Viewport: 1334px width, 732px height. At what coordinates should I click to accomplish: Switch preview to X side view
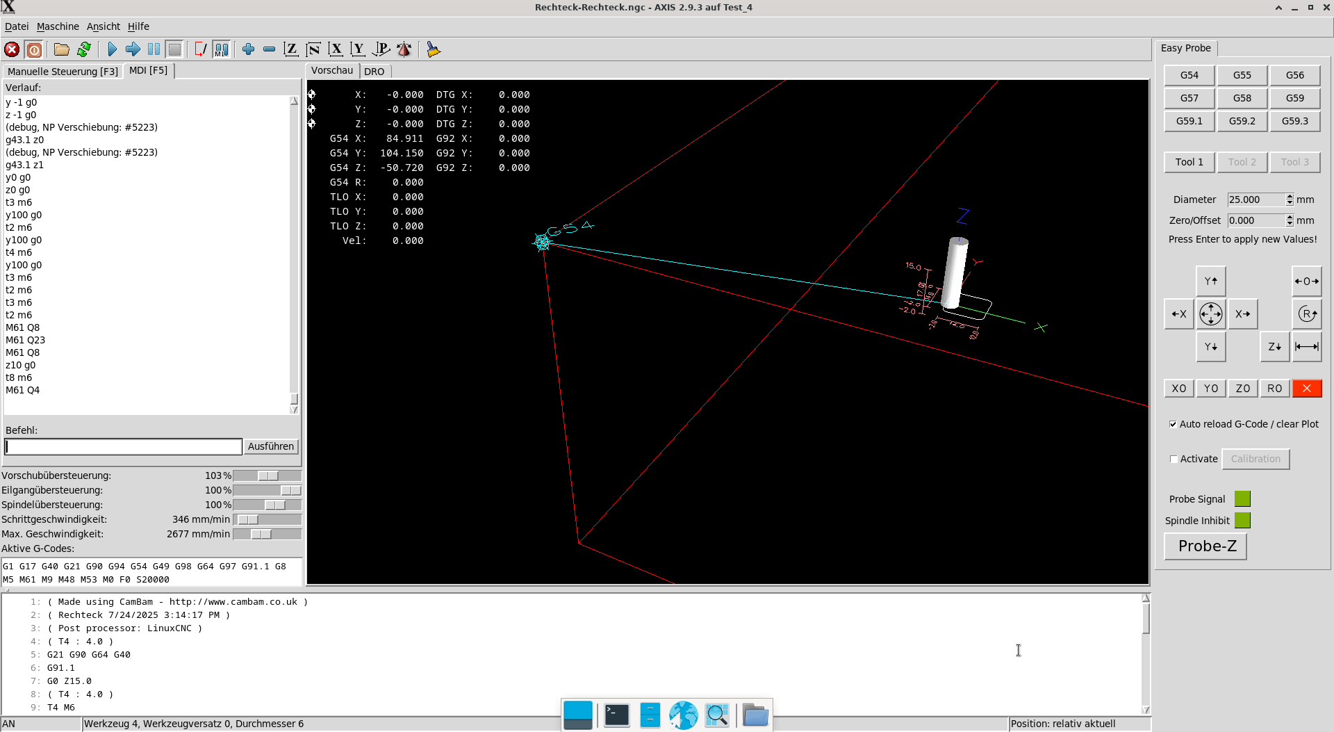pos(336,49)
